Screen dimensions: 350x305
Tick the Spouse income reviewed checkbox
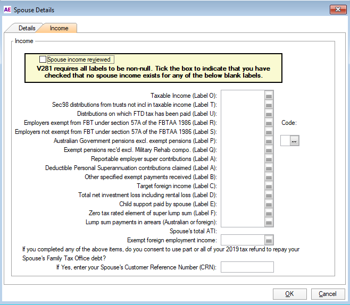(x=43, y=60)
